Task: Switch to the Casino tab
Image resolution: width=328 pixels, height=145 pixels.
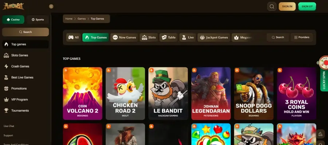Action: 13,20
